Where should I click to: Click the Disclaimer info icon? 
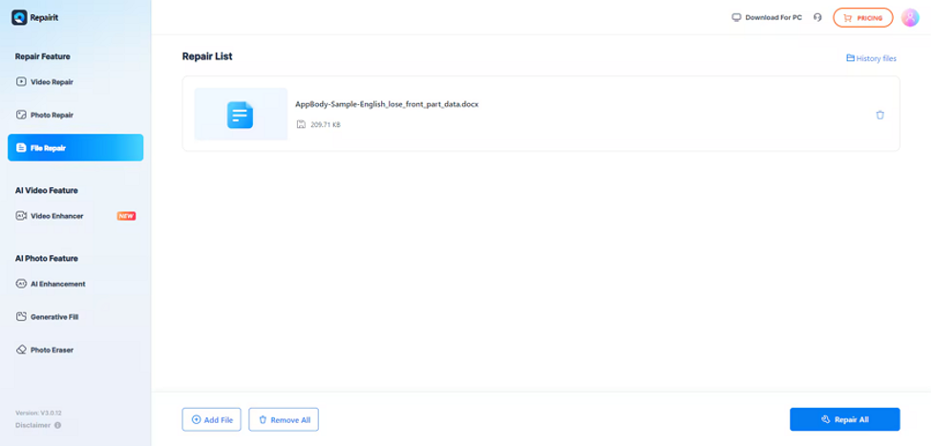click(57, 425)
